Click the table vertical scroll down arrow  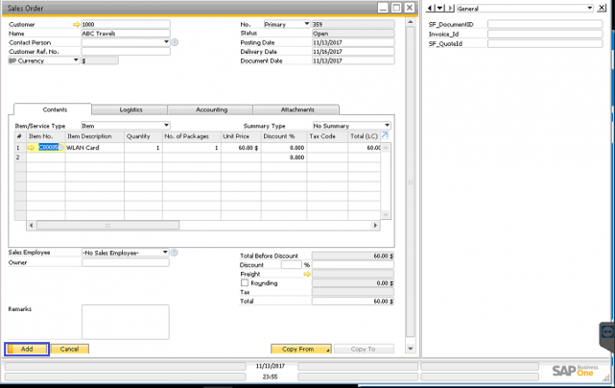[386, 214]
